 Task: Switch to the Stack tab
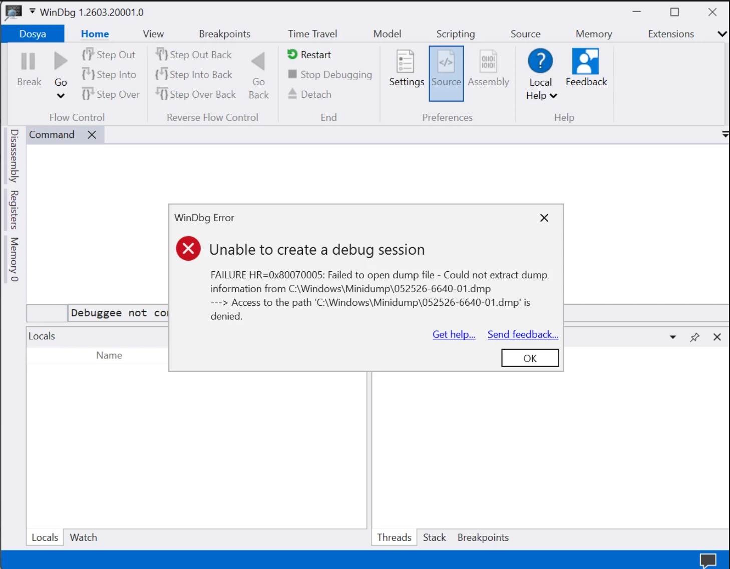pos(434,537)
